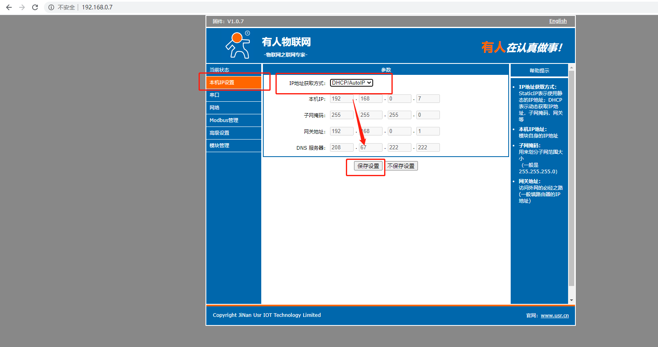Image resolution: width=658 pixels, height=347 pixels.
Task: Switch language via English link
Action: pyautogui.click(x=558, y=21)
